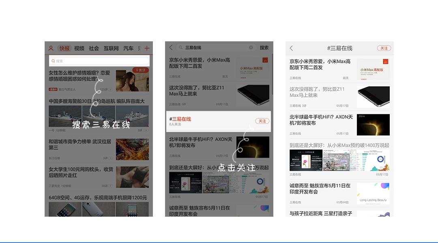
Task: Focus the 搜索 field in first phone
Action: [x=99, y=61]
